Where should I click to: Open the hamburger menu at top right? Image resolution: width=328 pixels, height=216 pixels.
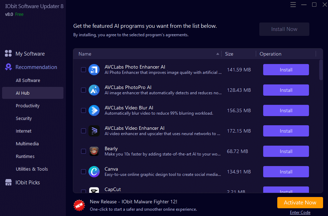[x=293, y=5]
